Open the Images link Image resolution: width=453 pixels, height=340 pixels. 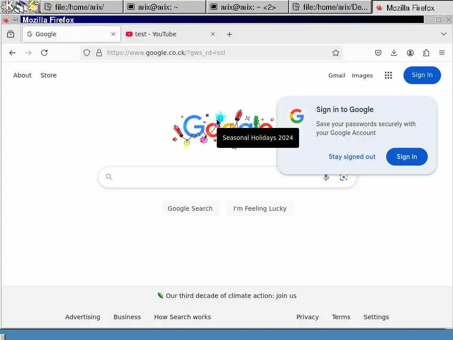362,75
